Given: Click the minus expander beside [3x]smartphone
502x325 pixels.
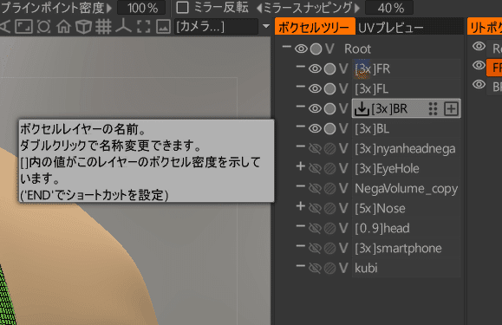Looking at the screenshot, I should (x=300, y=246).
